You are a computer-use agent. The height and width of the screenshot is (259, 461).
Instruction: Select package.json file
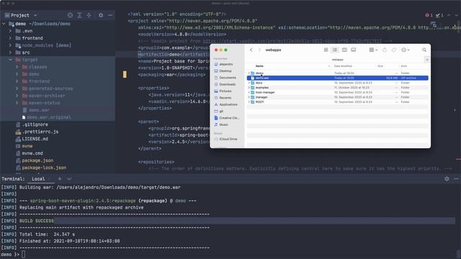(x=35, y=160)
